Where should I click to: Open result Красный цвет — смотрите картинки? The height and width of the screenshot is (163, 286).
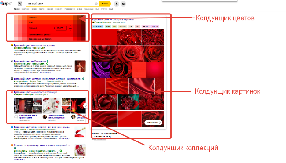click(34, 45)
